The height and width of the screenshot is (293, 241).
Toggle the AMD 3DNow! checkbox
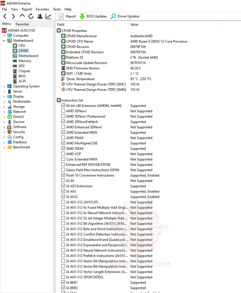pyautogui.click(x=63, y=111)
